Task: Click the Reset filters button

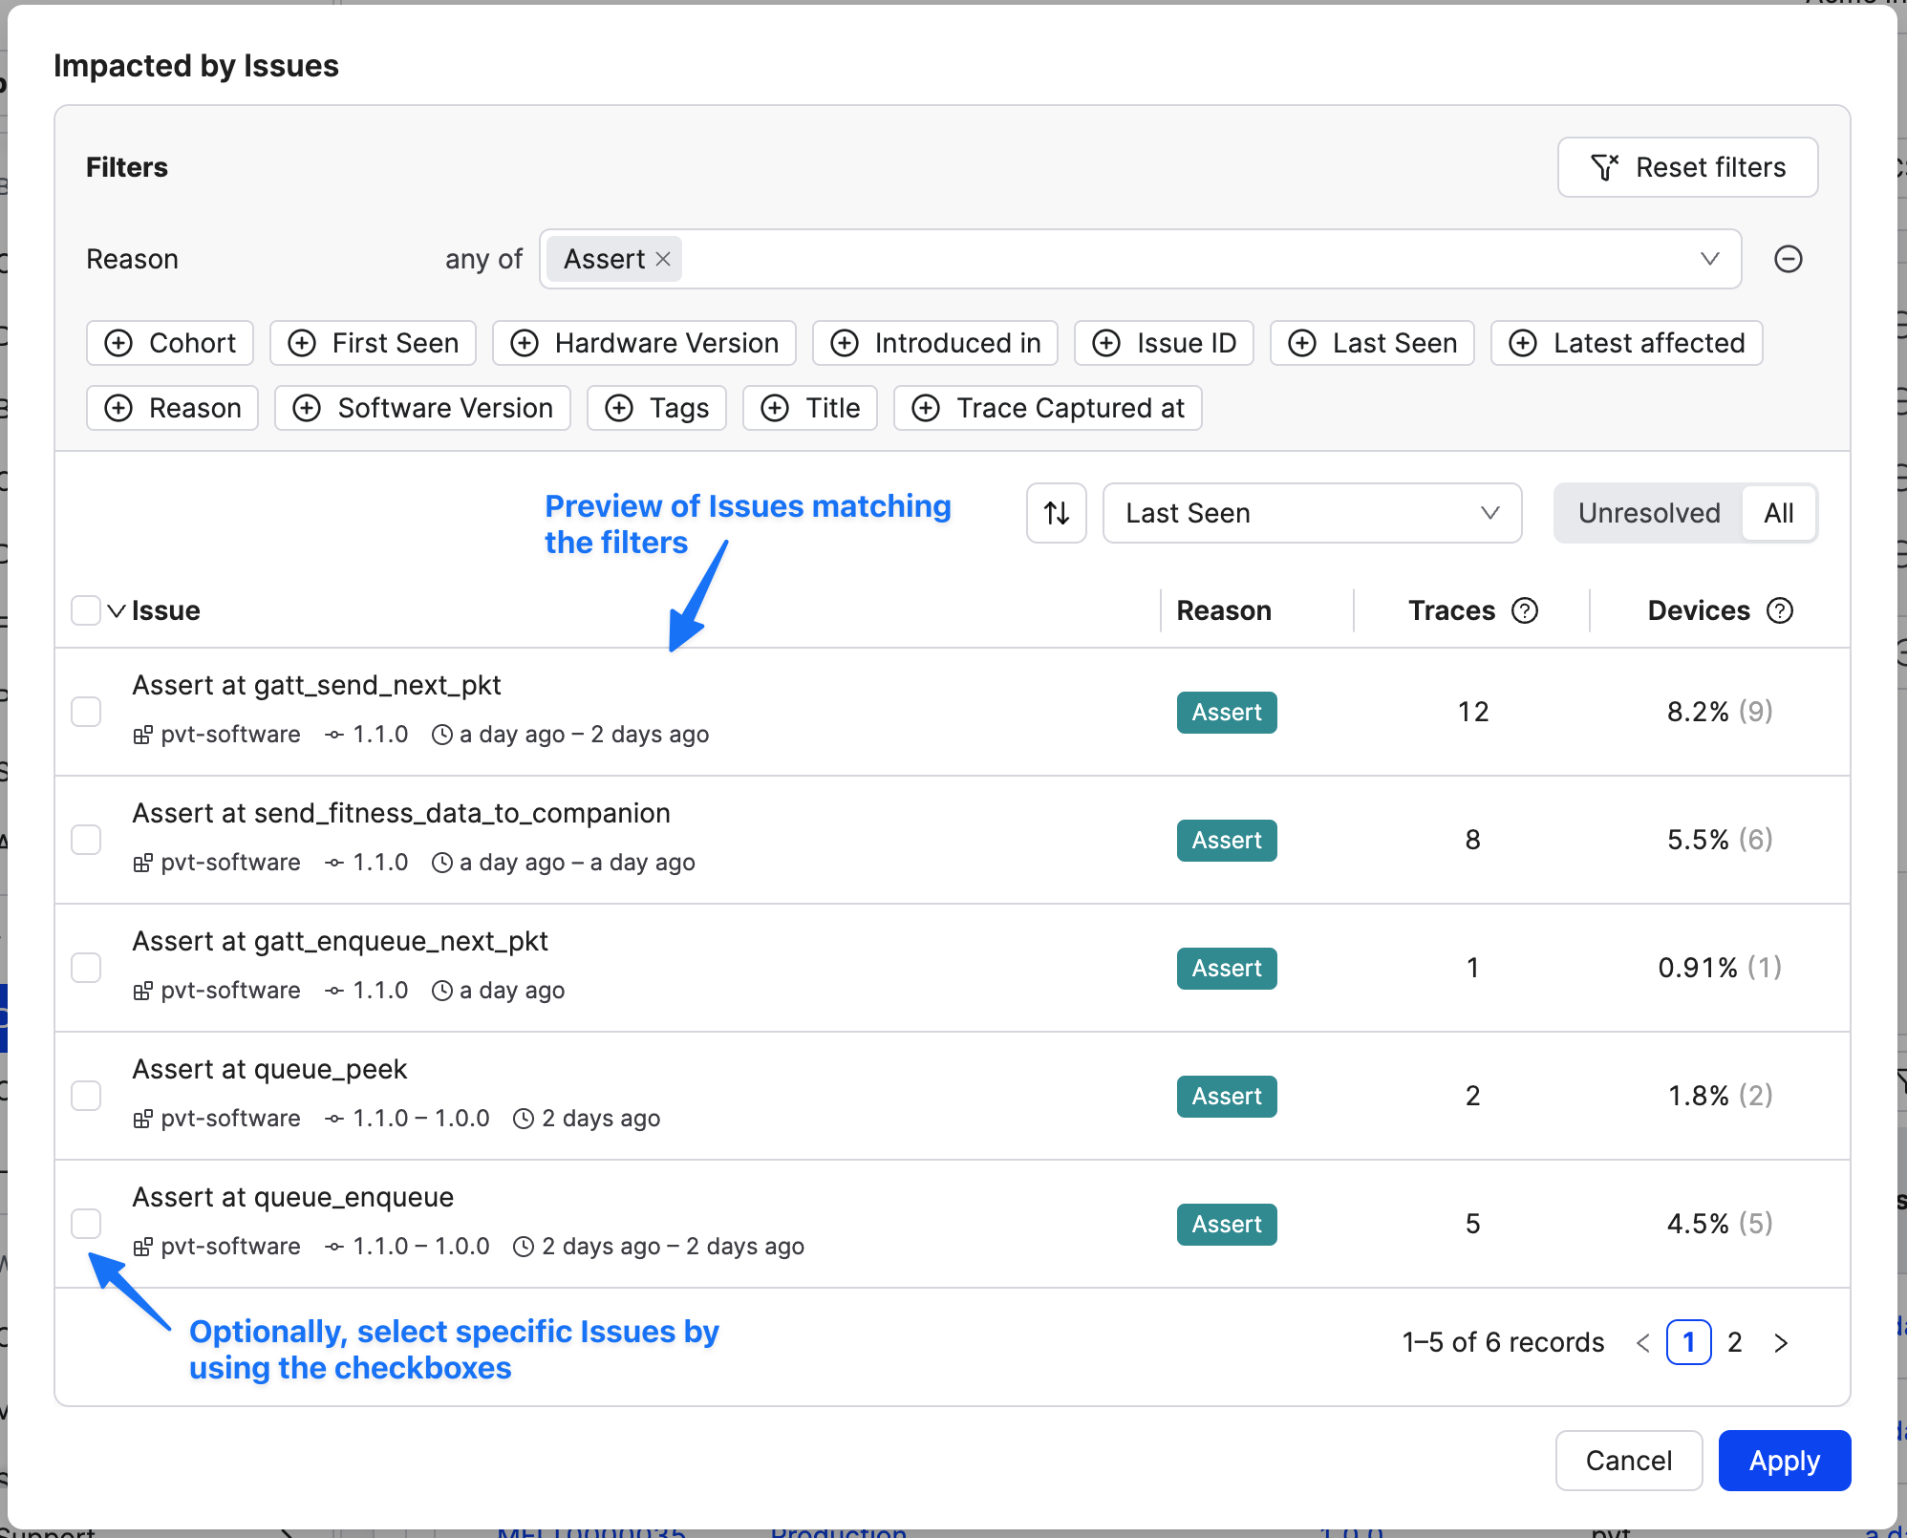Action: [x=1687, y=167]
